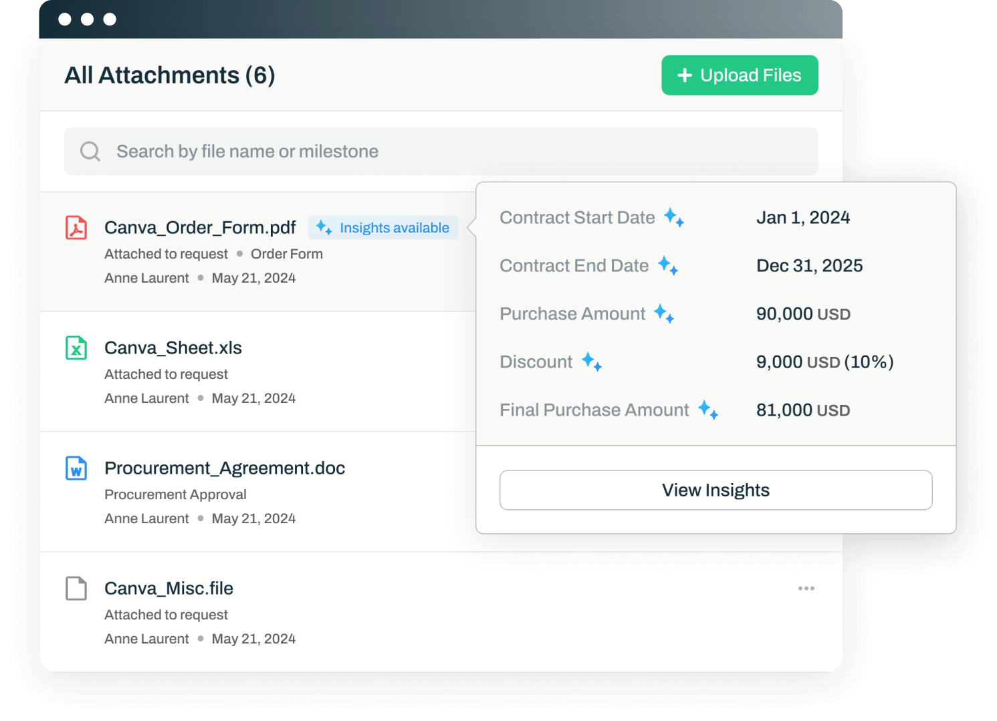Click sparkle icon next to Contract End Date
997x721 pixels.
pos(668,266)
